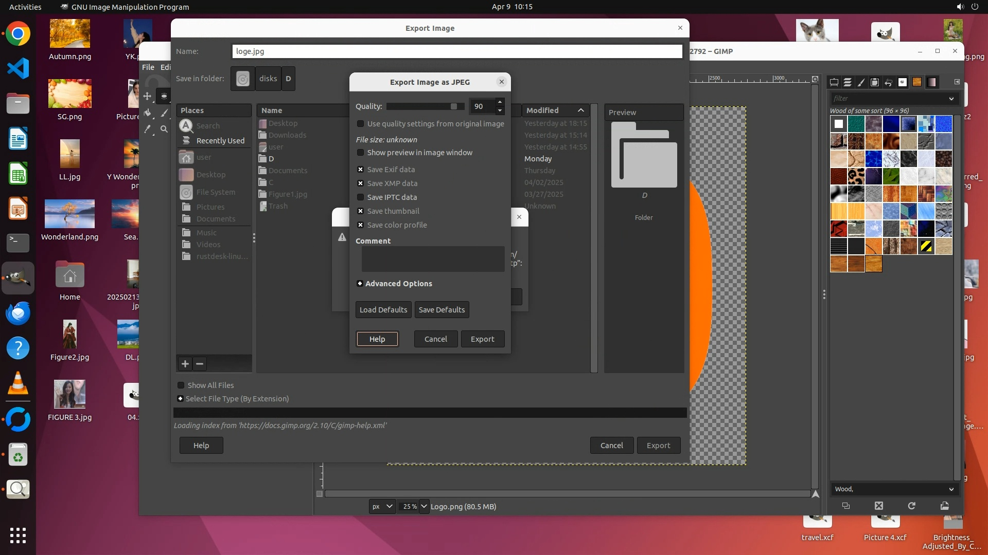This screenshot has height=555, width=988.
Task: Open the Wood tag dropdown arrow
Action: tap(951, 489)
